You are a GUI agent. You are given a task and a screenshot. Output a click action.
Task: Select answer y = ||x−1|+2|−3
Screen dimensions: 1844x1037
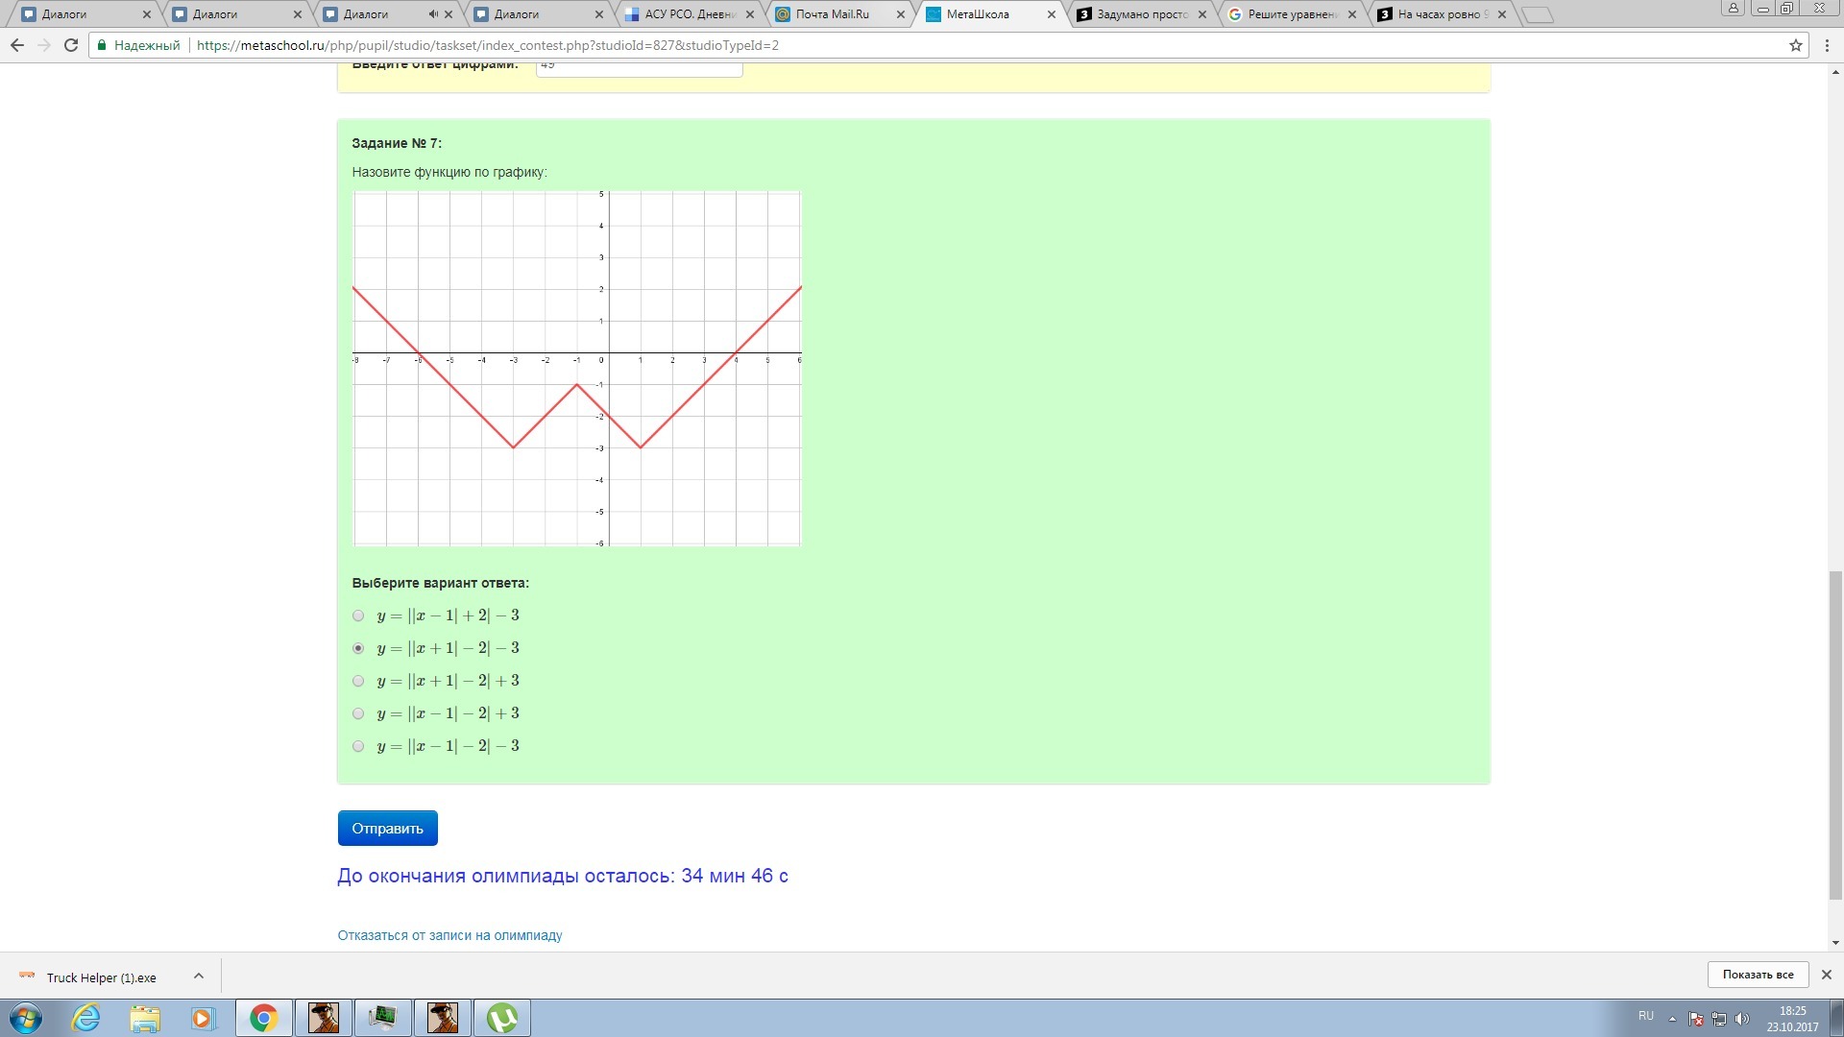(x=358, y=615)
